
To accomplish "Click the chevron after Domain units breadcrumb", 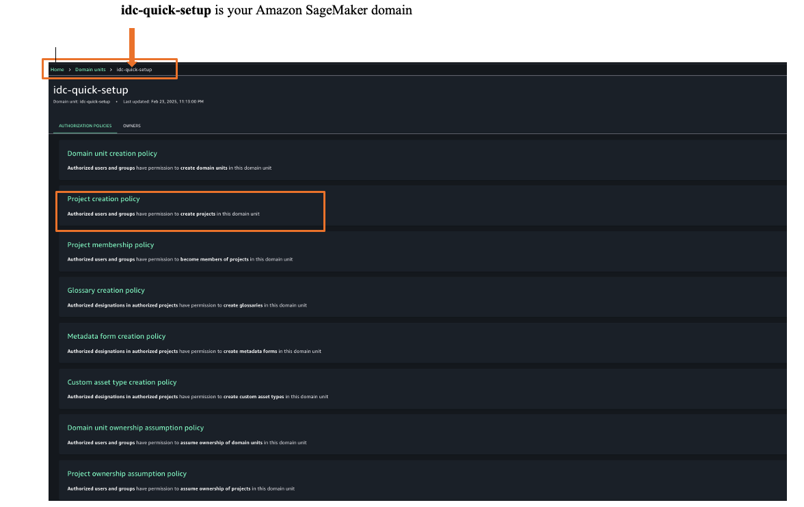I will [113, 69].
